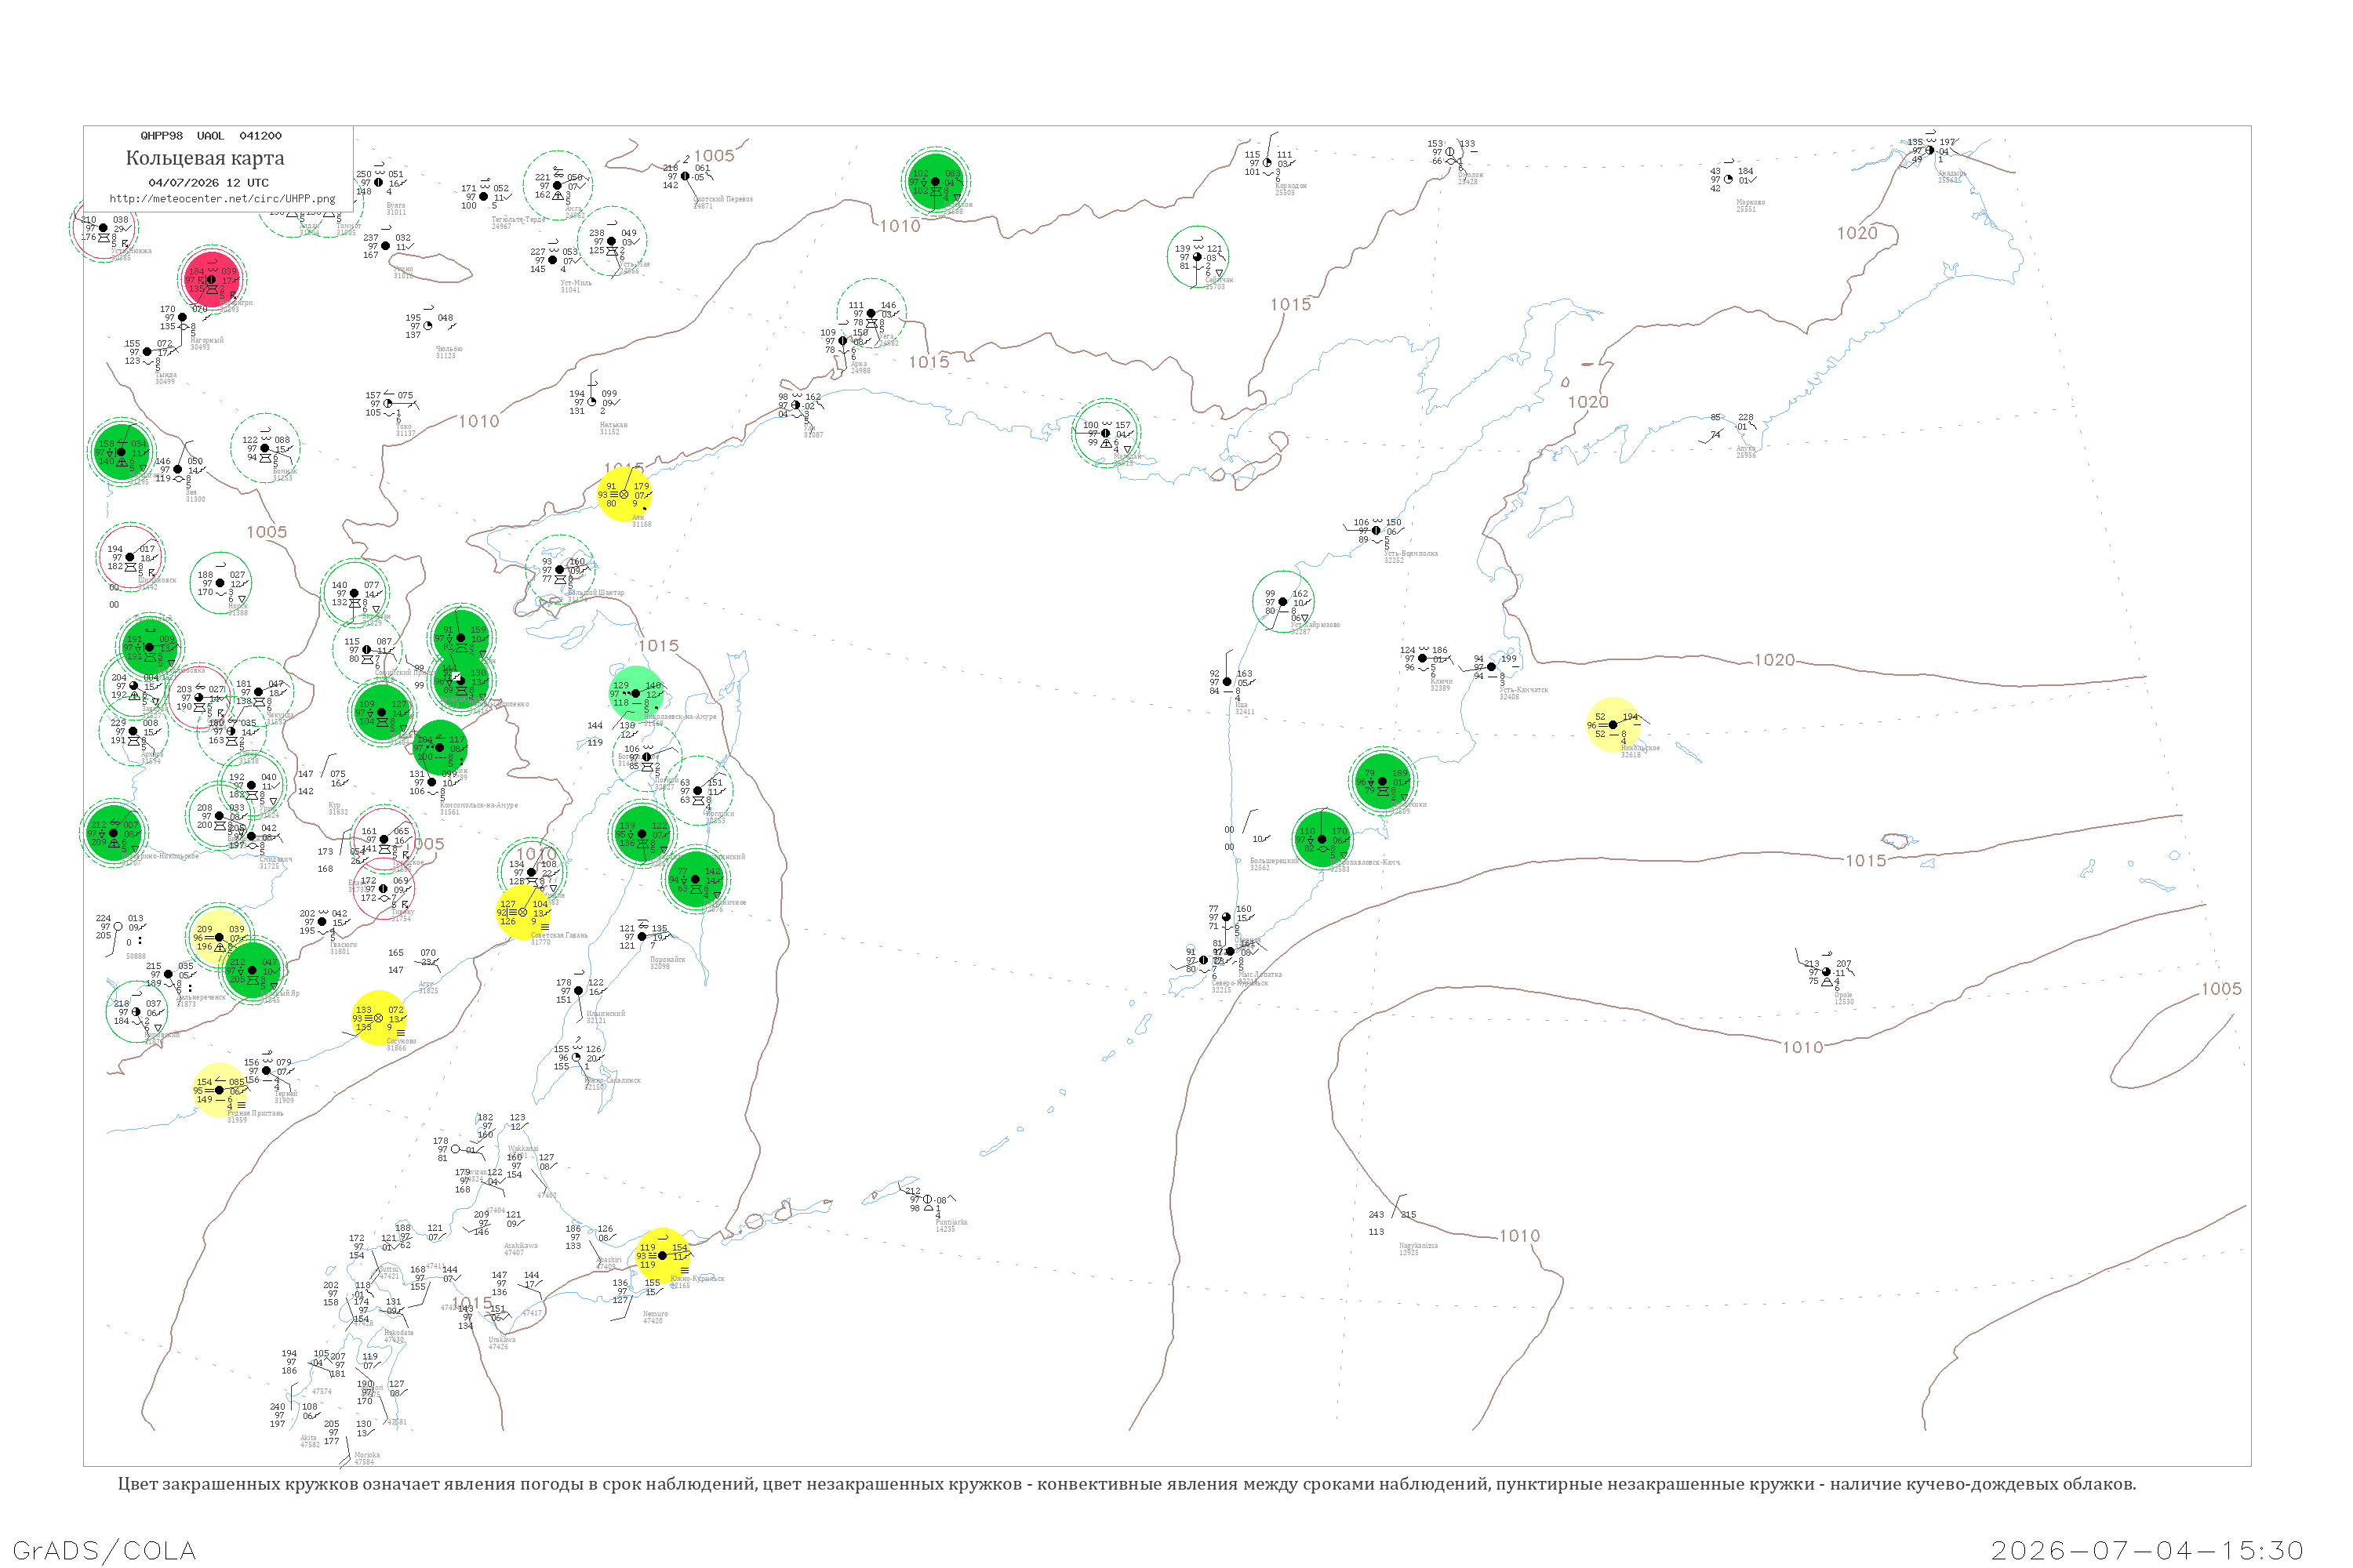Image resolution: width=2353 pixels, height=1568 pixels.
Task: Select the Магадан station circle marker
Action: (x=1105, y=433)
